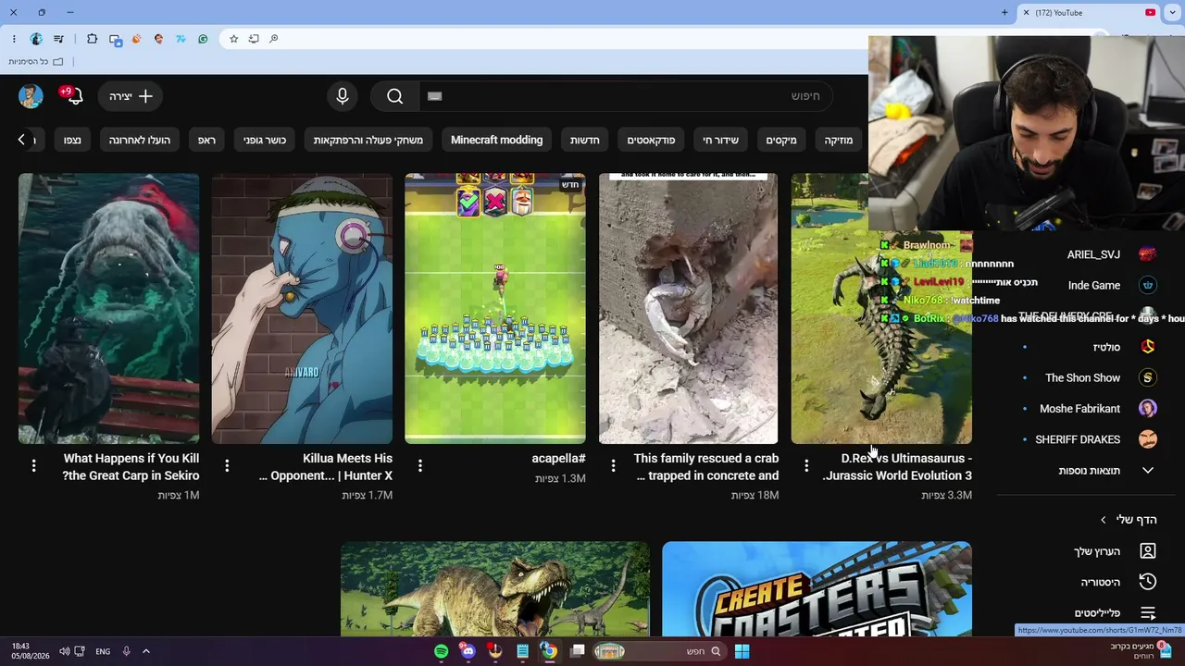Open your channel icon in sidebar
Image resolution: width=1185 pixels, height=666 pixels.
click(x=1148, y=551)
